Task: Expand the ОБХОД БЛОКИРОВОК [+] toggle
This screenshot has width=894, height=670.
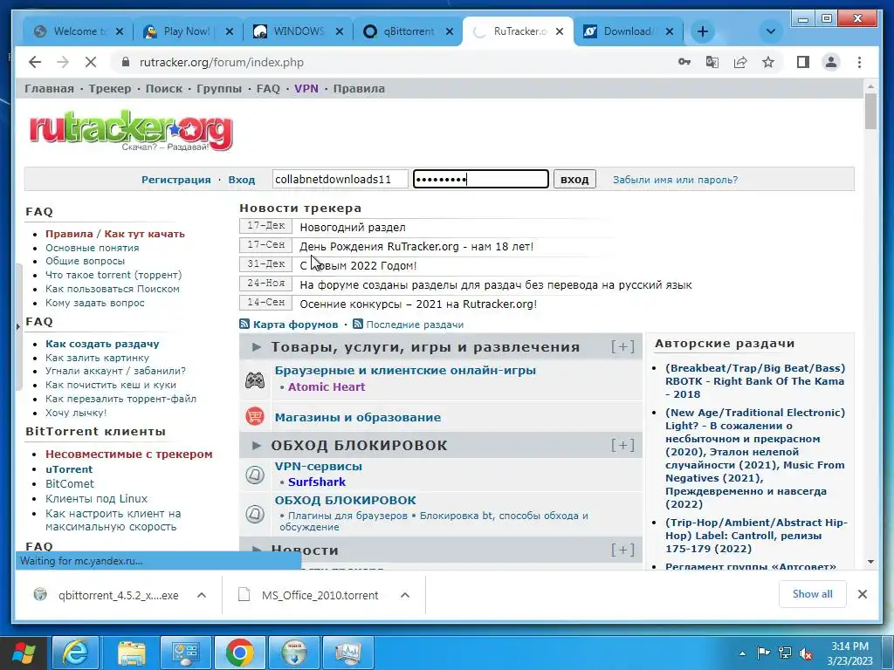Action: pos(622,444)
